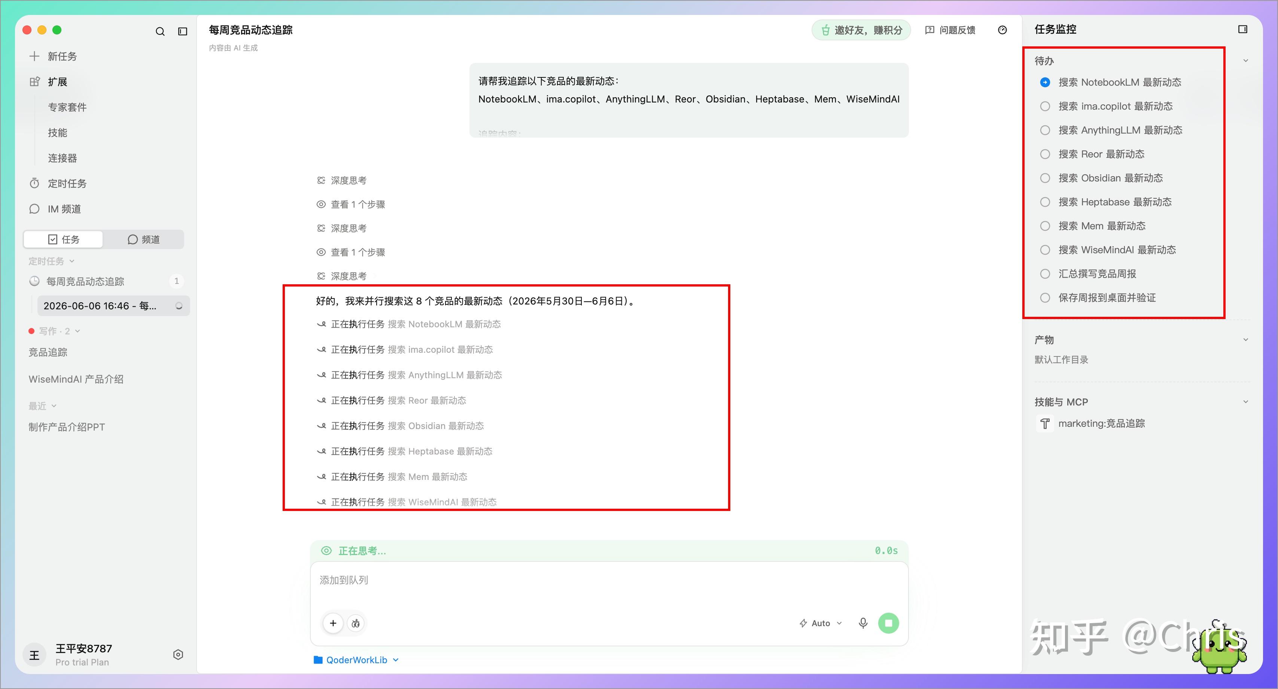Open 专家套件 under extensions
1278x689 pixels.
pyautogui.click(x=67, y=107)
